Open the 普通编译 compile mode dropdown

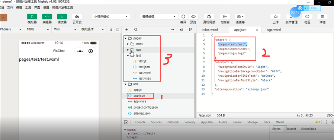tap(159, 17)
